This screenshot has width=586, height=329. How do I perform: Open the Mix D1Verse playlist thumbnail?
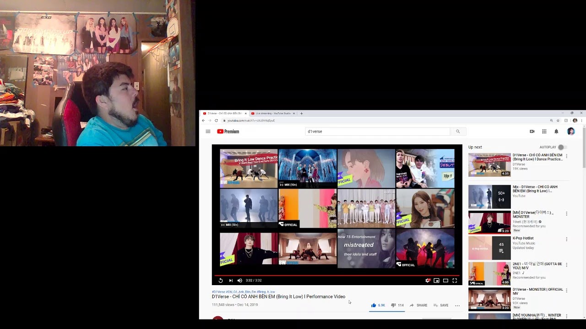(x=489, y=196)
